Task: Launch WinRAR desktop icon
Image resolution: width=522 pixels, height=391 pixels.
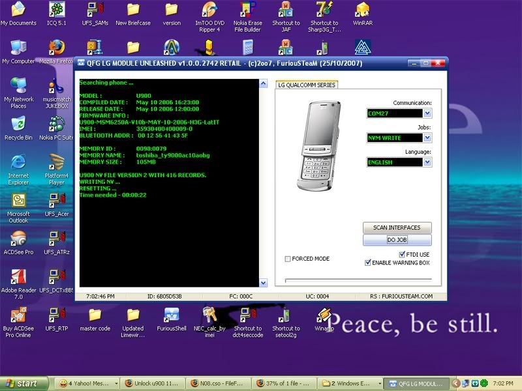Action: (363, 13)
